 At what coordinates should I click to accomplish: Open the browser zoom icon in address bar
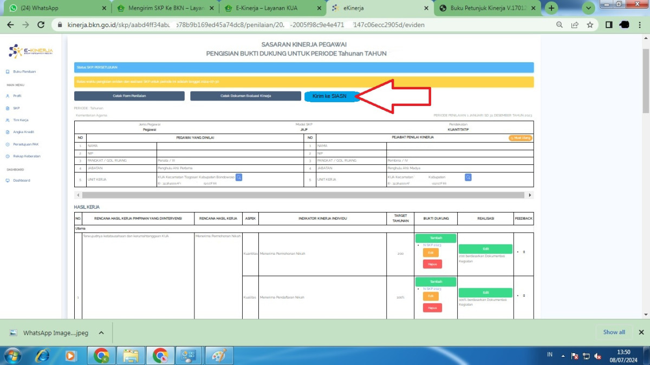(x=560, y=25)
